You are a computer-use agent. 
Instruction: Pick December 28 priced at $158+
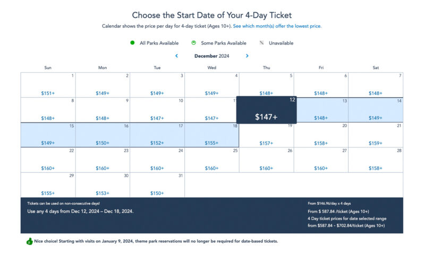point(376,160)
